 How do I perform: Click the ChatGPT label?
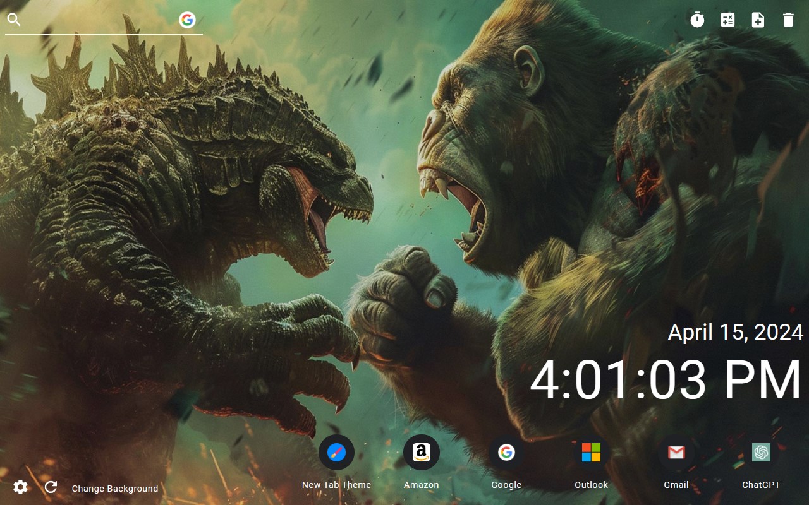click(761, 485)
